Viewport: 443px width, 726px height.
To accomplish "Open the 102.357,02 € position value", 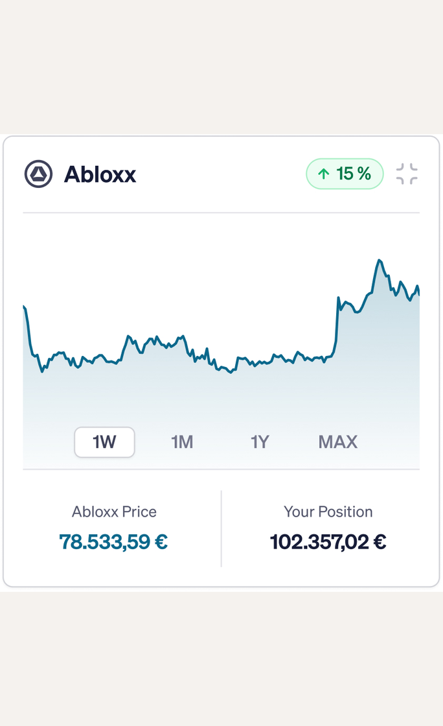I will (328, 542).
